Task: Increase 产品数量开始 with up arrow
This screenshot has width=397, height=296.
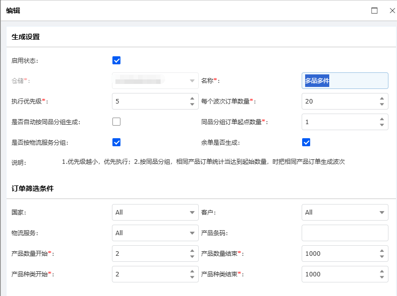Action: click(x=192, y=250)
